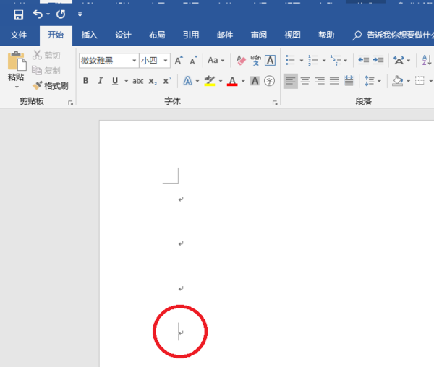
Task: Switch to the 插入 ribbon tab
Action: click(89, 35)
